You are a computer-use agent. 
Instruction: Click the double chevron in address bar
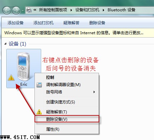coord(35,10)
